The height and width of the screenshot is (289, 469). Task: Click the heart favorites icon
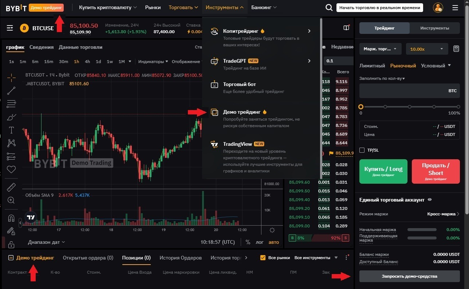(x=11, y=169)
